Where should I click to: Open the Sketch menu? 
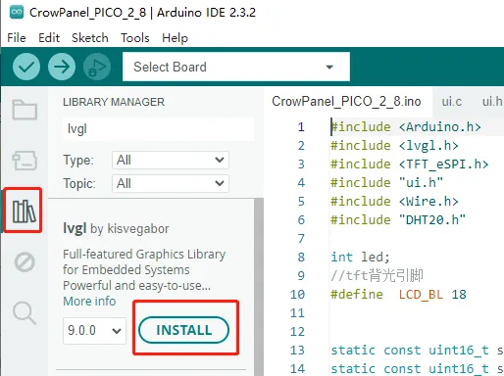click(x=90, y=38)
